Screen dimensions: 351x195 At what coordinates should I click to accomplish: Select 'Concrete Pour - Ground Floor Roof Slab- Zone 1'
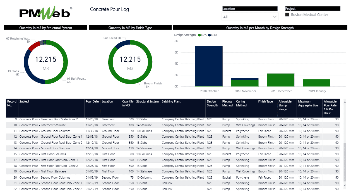[x=51, y=136]
